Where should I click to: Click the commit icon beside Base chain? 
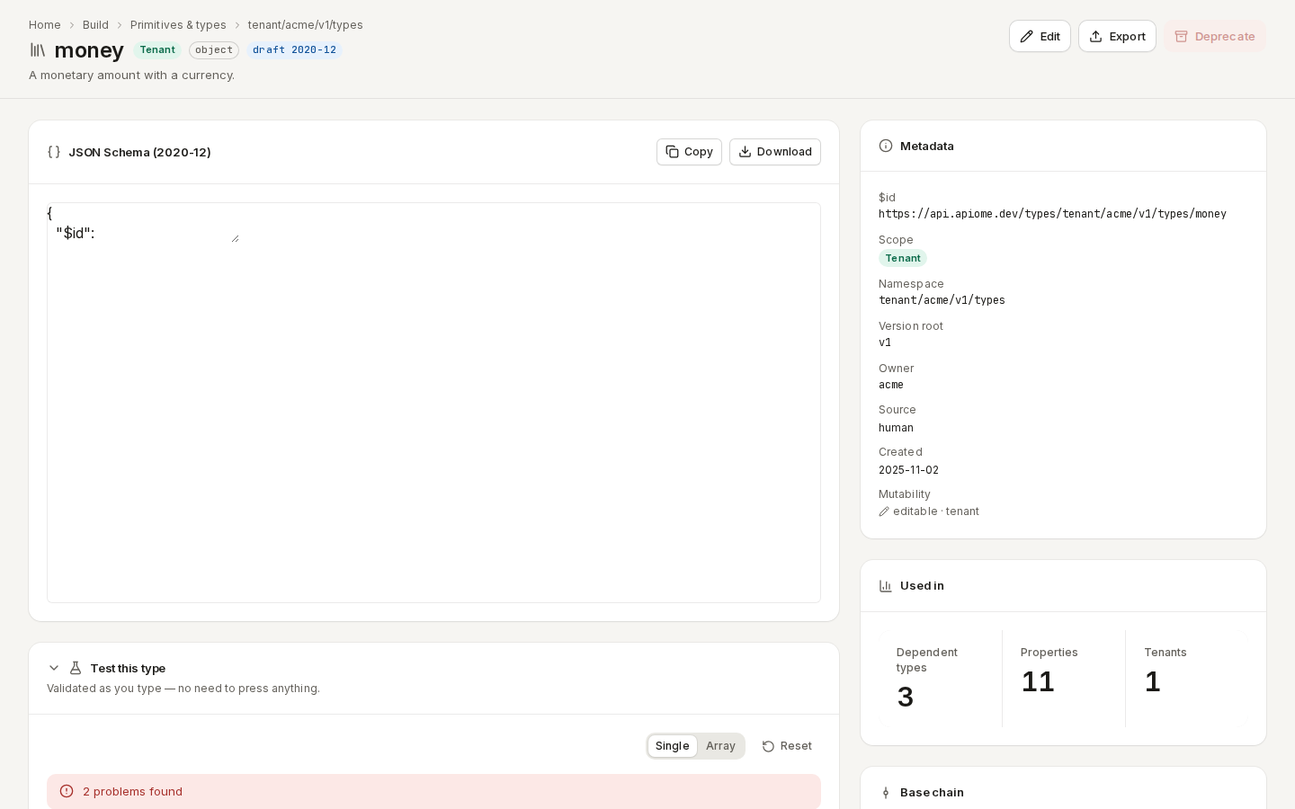(x=886, y=793)
